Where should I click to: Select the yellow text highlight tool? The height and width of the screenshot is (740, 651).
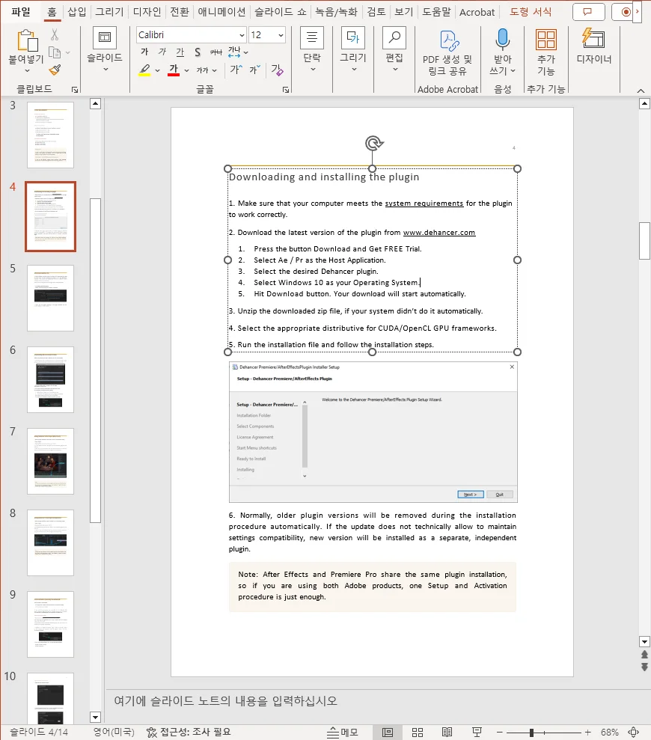146,70
